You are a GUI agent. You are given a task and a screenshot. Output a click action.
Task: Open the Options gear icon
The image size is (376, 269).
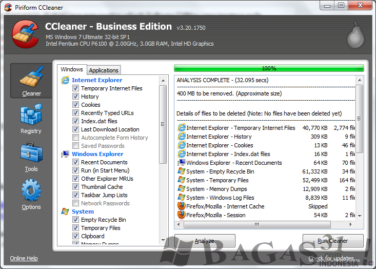[x=31, y=190]
